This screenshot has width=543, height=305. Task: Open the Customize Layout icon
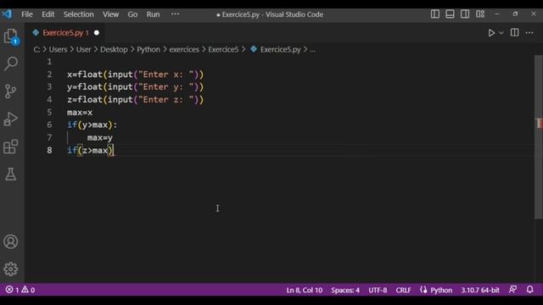pos(480,14)
